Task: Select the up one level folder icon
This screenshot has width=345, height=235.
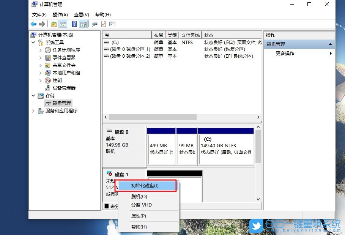Action: [54, 24]
